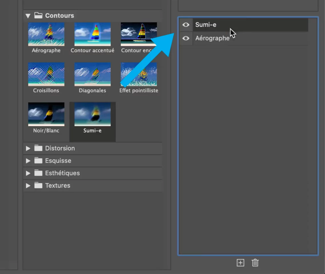Choose the Contour accentué filter thumbnail

pyautogui.click(x=92, y=34)
